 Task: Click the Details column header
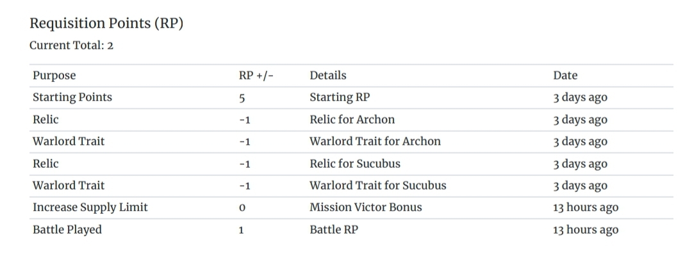pos(327,76)
